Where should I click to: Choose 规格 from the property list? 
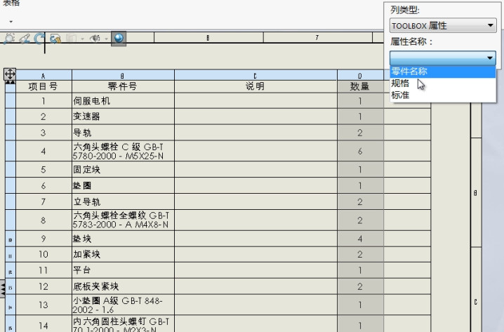tap(443, 84)
